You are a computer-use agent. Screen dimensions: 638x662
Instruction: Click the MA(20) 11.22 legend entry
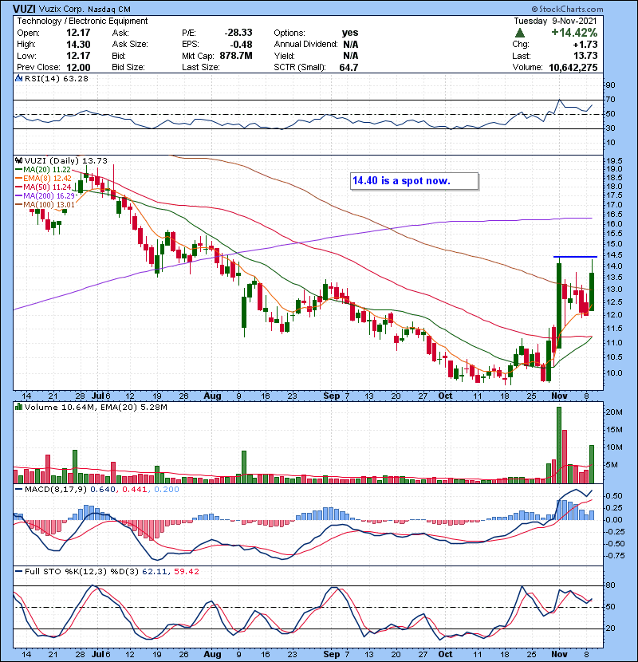(47, 170)
